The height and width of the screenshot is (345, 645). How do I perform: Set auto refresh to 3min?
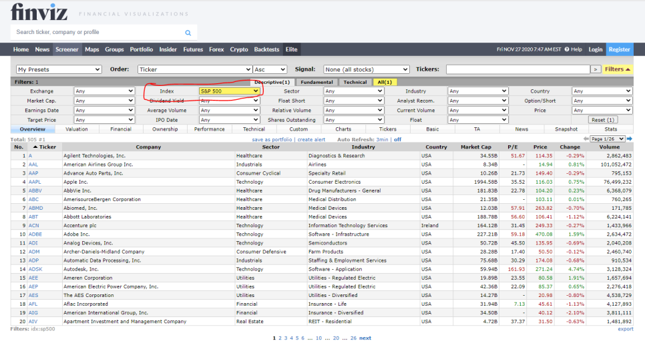(x=382, y=139)
